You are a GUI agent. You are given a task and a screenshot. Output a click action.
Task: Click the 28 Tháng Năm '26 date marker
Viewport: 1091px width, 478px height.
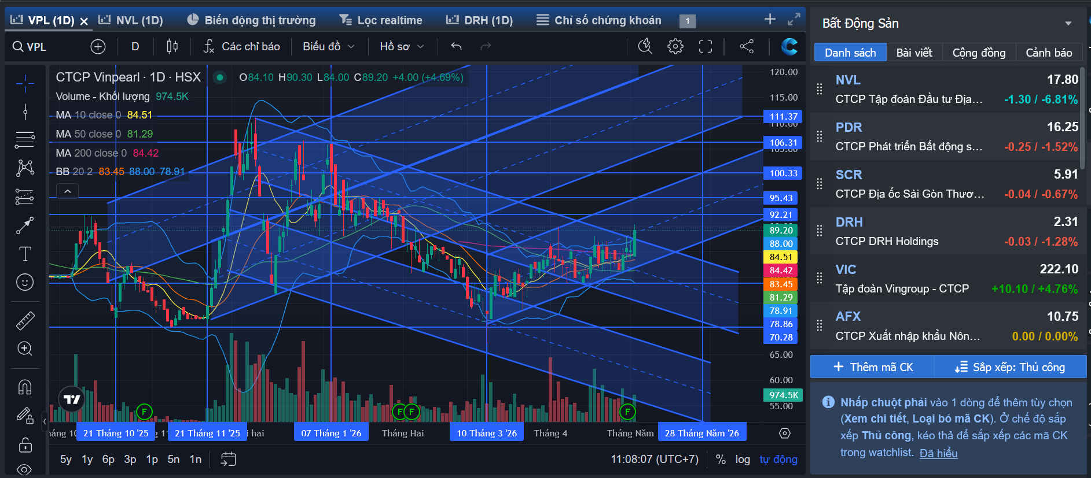coord(702,433)
